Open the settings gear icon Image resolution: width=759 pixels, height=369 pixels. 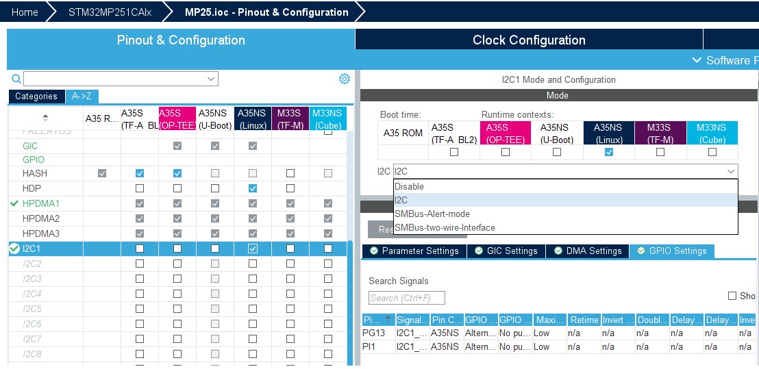pyautogui.click(x=344, y=79)
